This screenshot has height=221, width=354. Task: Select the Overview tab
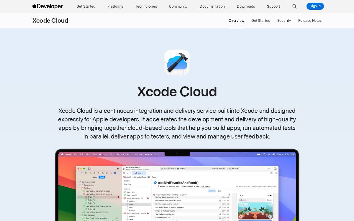[236, 21]
